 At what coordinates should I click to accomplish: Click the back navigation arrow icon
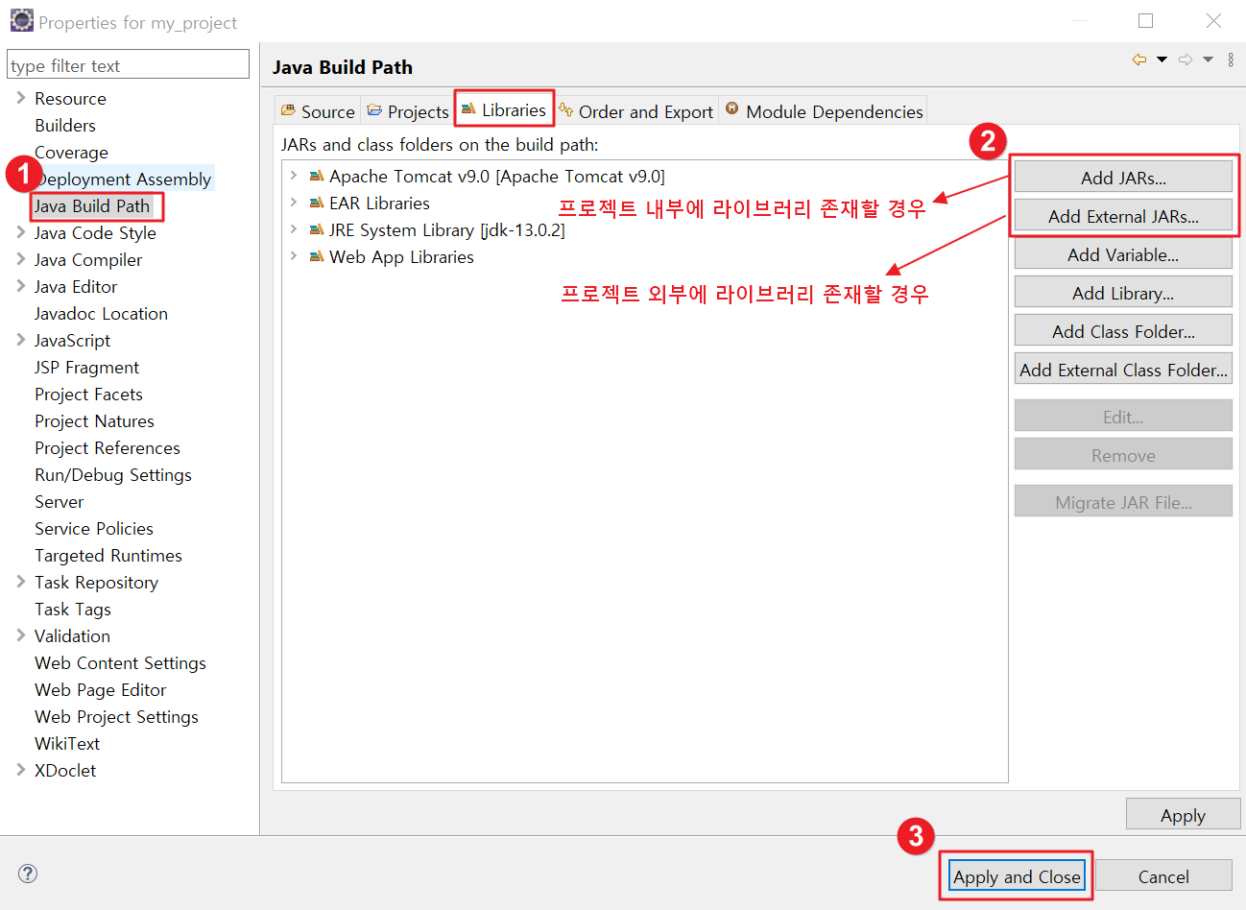[1139, 60]
